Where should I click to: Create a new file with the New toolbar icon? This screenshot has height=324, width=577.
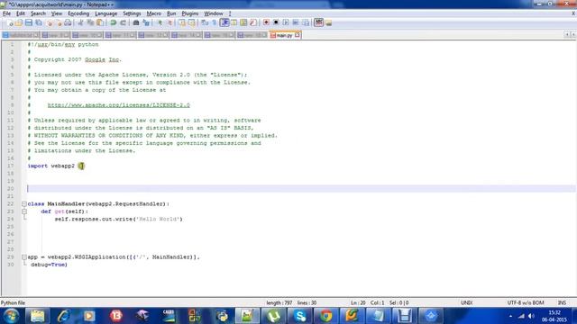10,22
